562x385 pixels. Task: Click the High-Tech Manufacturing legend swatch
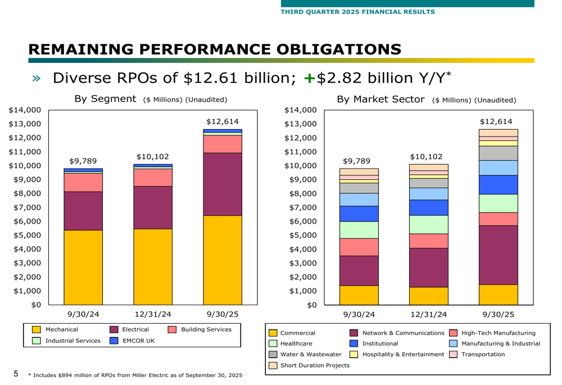[453, 334]
